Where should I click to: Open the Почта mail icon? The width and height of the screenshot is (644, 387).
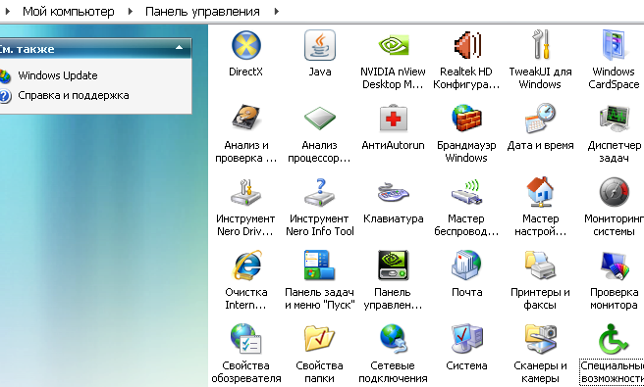tap(467, 266)
